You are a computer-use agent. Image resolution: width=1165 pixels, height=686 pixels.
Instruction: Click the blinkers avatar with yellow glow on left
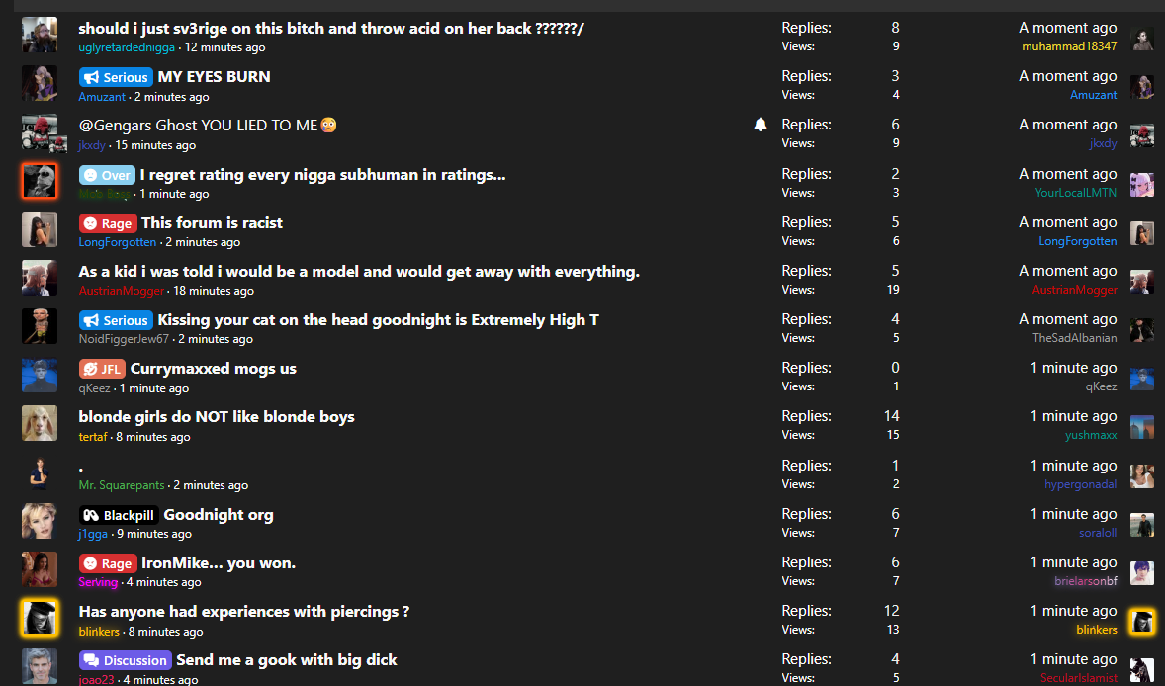tap(40, 619)
